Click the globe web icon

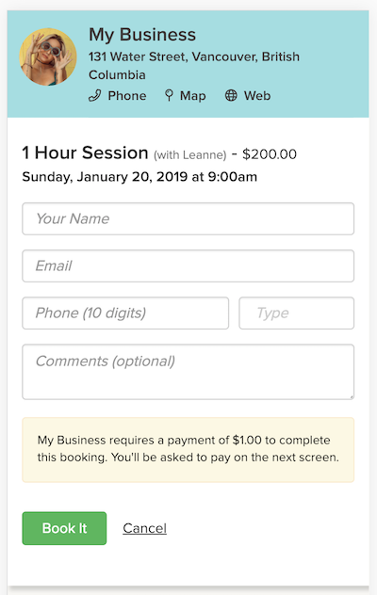coord(231,95)
